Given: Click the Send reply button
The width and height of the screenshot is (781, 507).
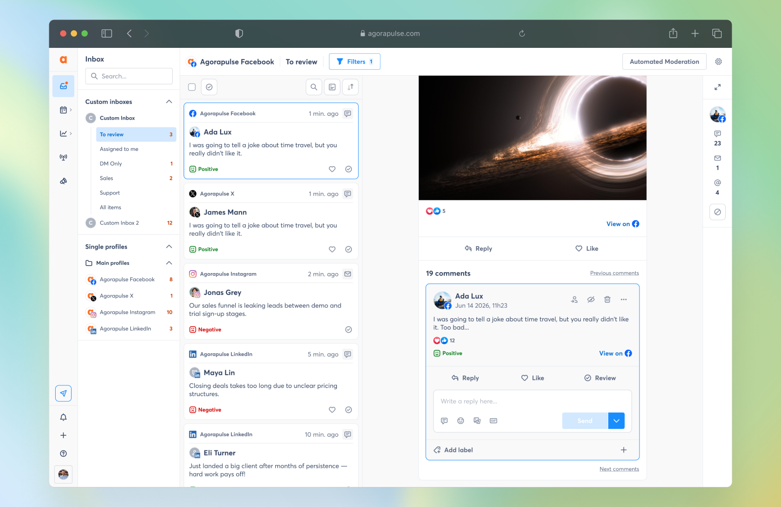Looking at the screenshot, I should [x=585, y=421].
